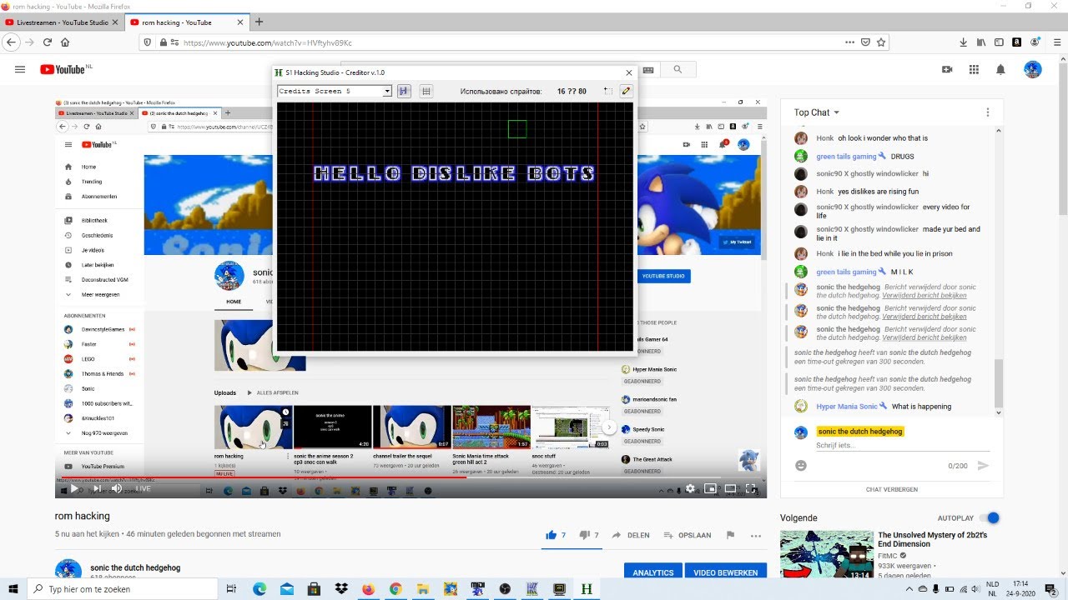Open YouTube on-screen keyboard icon
Viewport: 1068px width, 600px height.
click(648, 70)
